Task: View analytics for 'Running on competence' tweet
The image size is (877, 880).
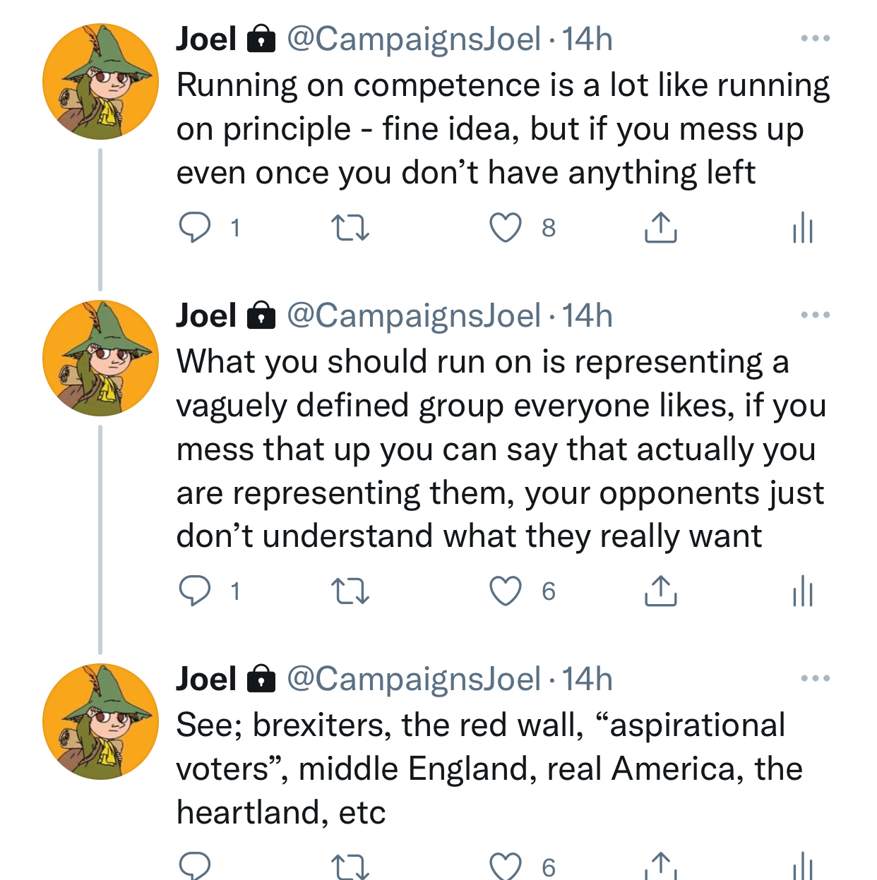Action: (803, 228)
